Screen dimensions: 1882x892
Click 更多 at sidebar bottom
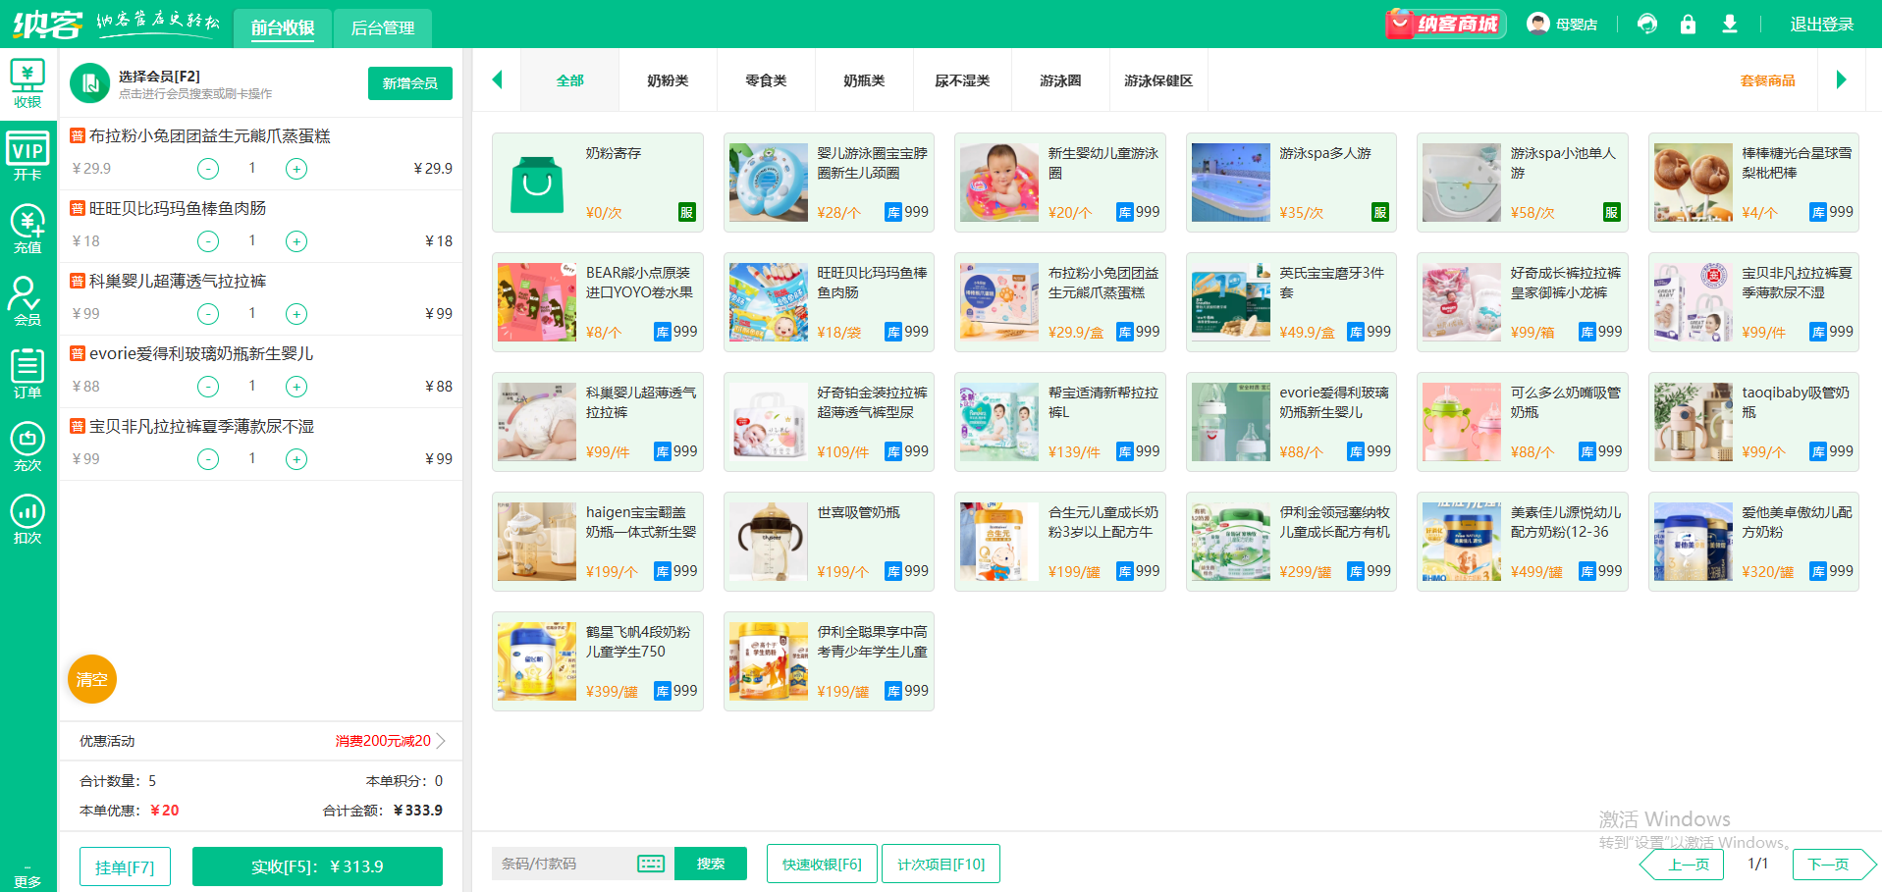(x=27, y=877)
